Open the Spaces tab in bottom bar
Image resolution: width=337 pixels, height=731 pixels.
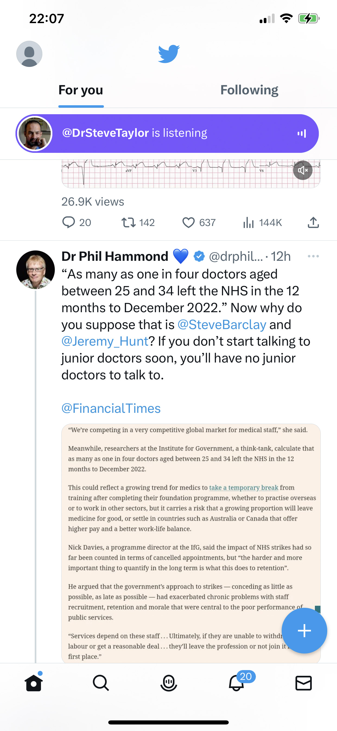click(x=169, y=683)
